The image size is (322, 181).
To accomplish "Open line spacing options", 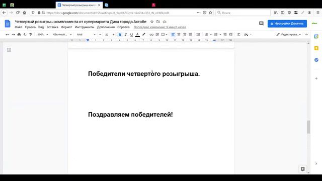I will (x=198, y=35).
